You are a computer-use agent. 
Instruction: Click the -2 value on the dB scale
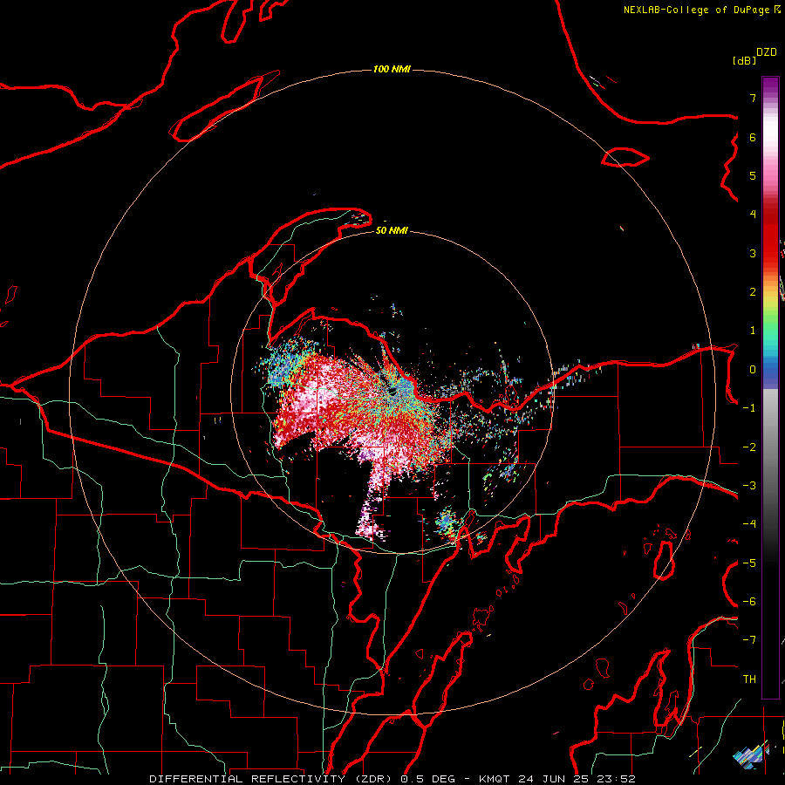pos(749,447)
